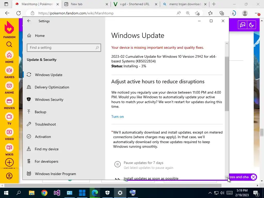
Task: Click the Edge address bar URL
Action: coord(76,13)
